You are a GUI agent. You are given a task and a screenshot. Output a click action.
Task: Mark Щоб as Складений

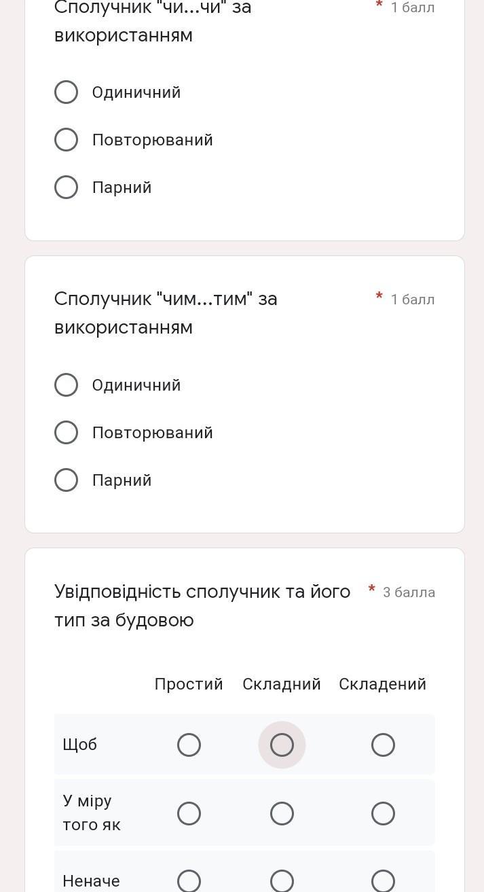[383, 745]
